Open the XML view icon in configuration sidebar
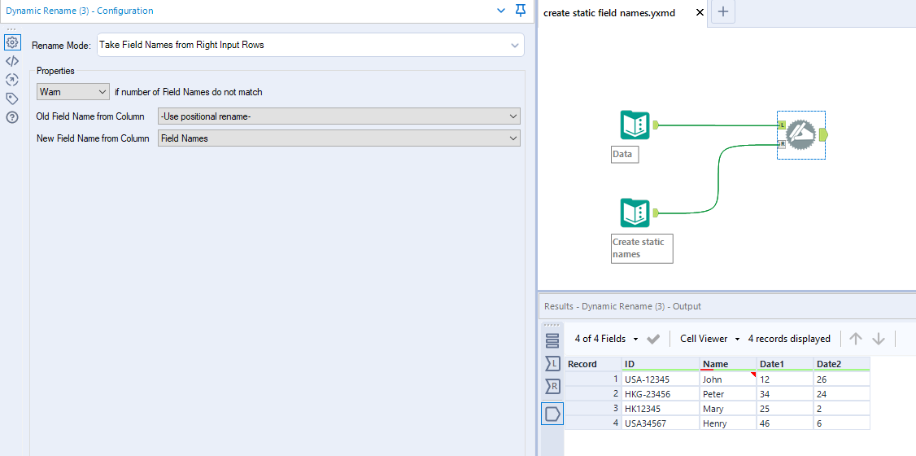This screenshot has height=456, width=916. (x=12, y=61)
